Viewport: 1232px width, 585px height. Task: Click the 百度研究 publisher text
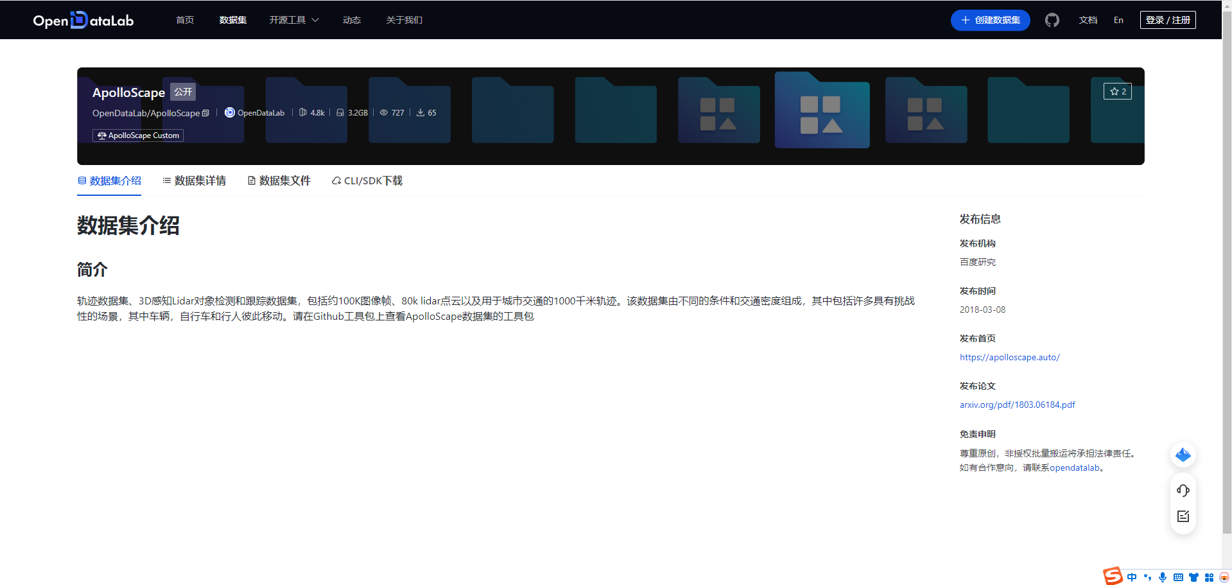[x=978, y=262]
